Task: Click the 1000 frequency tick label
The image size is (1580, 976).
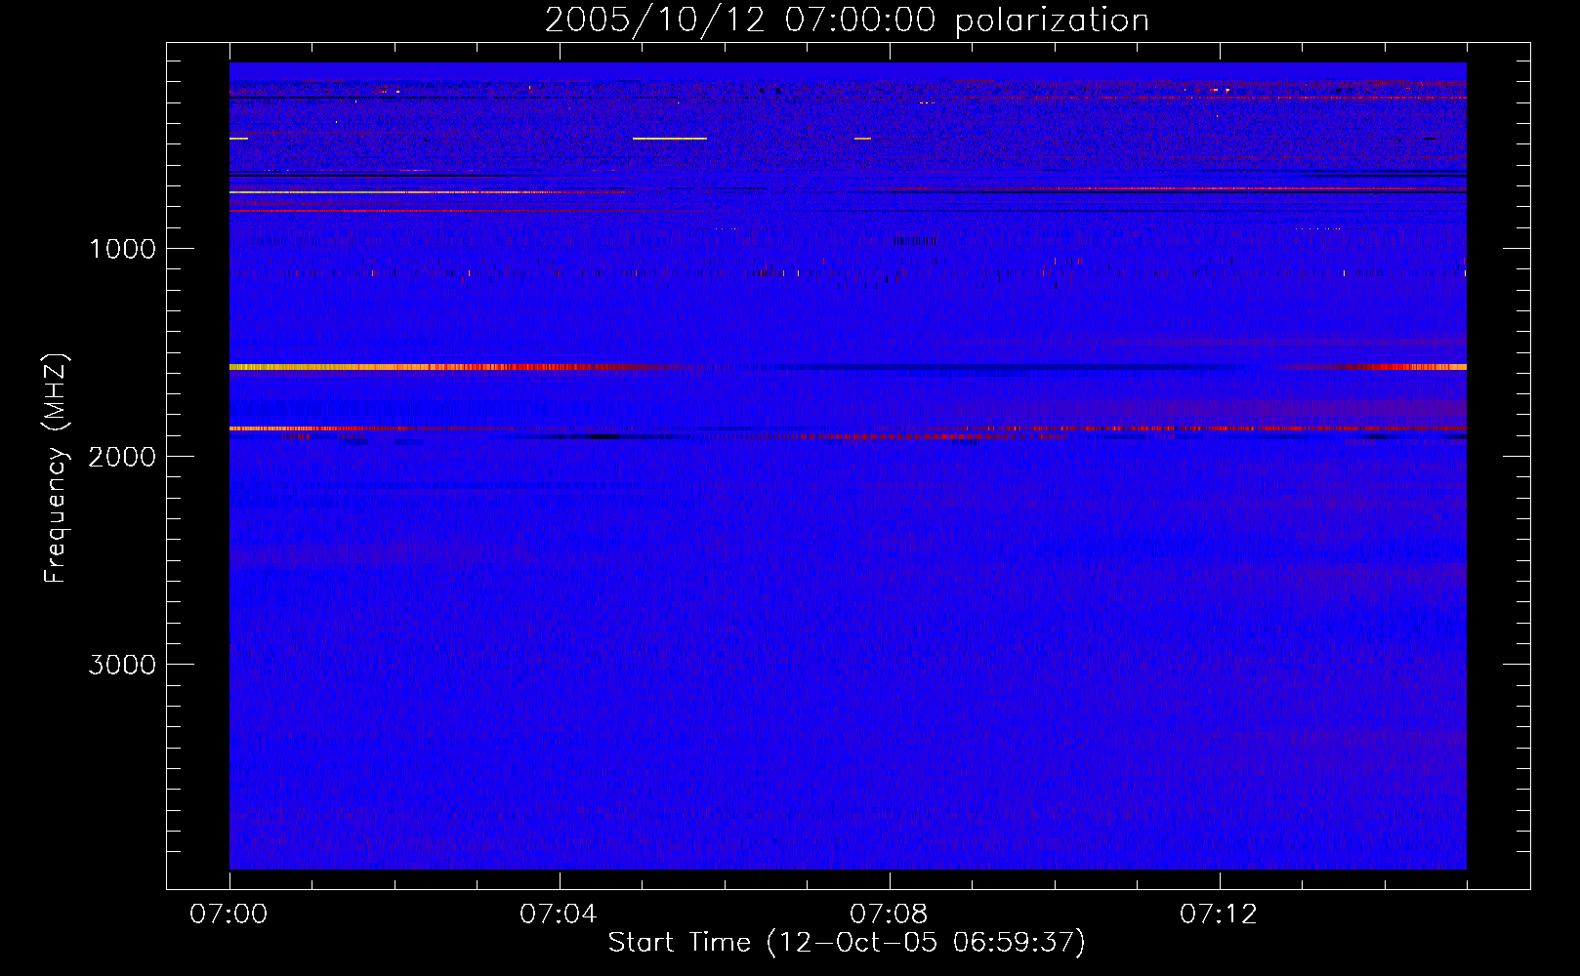Action: [x=122, y=249]
